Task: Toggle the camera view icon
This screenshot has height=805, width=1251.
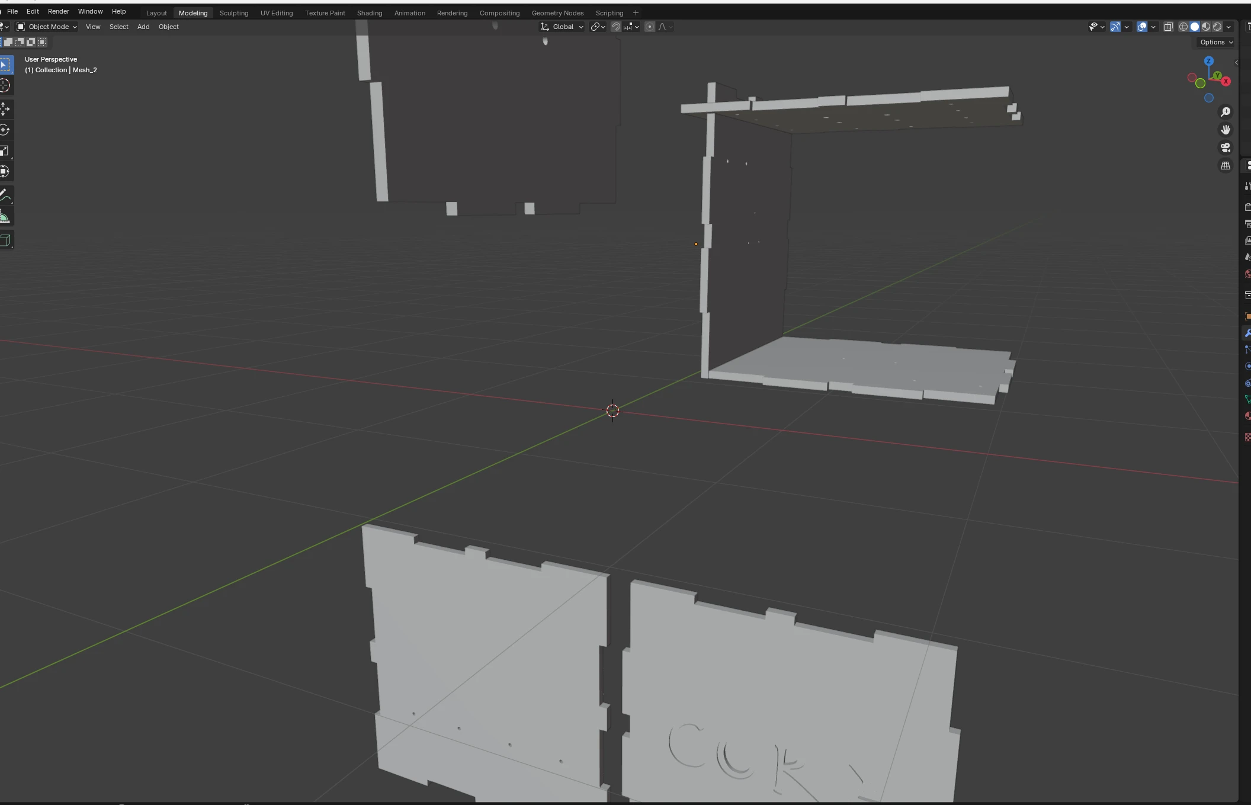Action: pyautogui.click(x=1226, y=147)
